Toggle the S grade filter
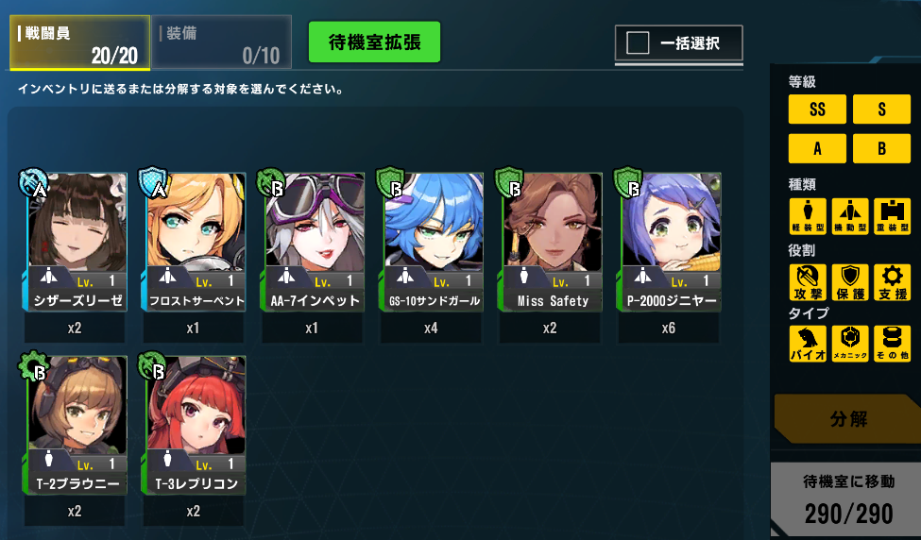 click(881, 110)
